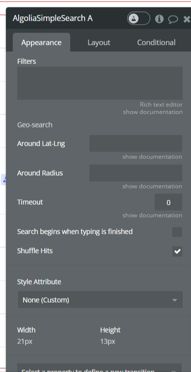The height and width of the screenshot is (372, 191).
Task: Open the new transition property dropdown
Action: pyautogui.click(x=99, y=368)
